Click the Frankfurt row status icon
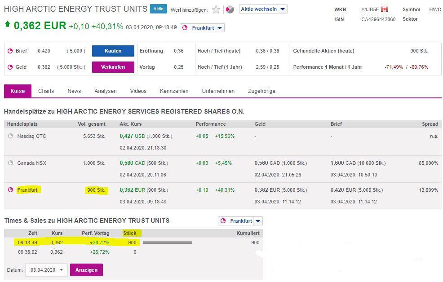The image size is (443, 282). [x=11, y=190]
